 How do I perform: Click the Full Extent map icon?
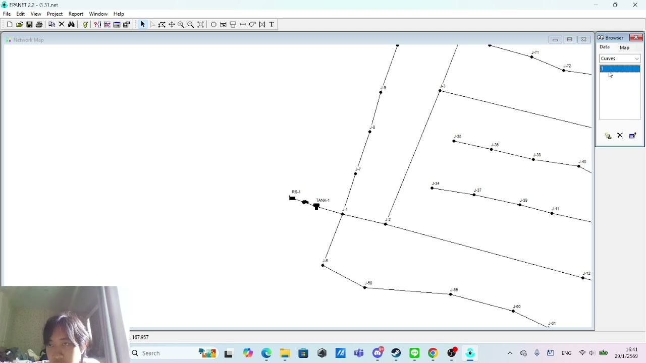coord(200,25)
